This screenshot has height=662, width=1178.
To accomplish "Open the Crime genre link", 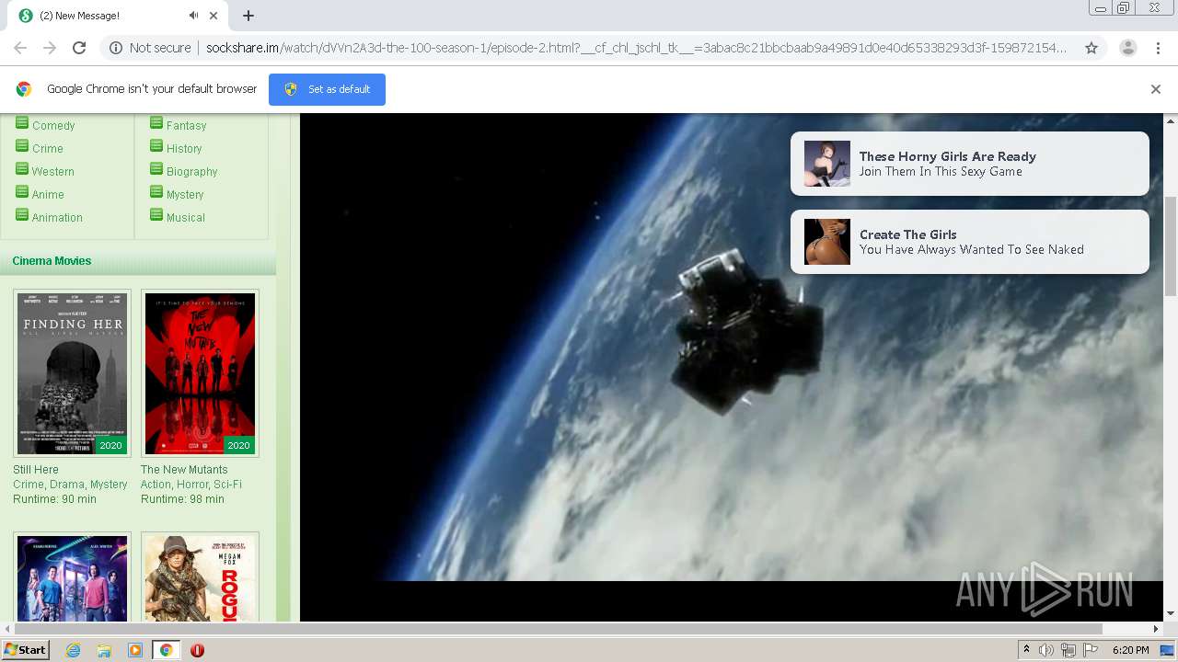I will click(48, 149).
